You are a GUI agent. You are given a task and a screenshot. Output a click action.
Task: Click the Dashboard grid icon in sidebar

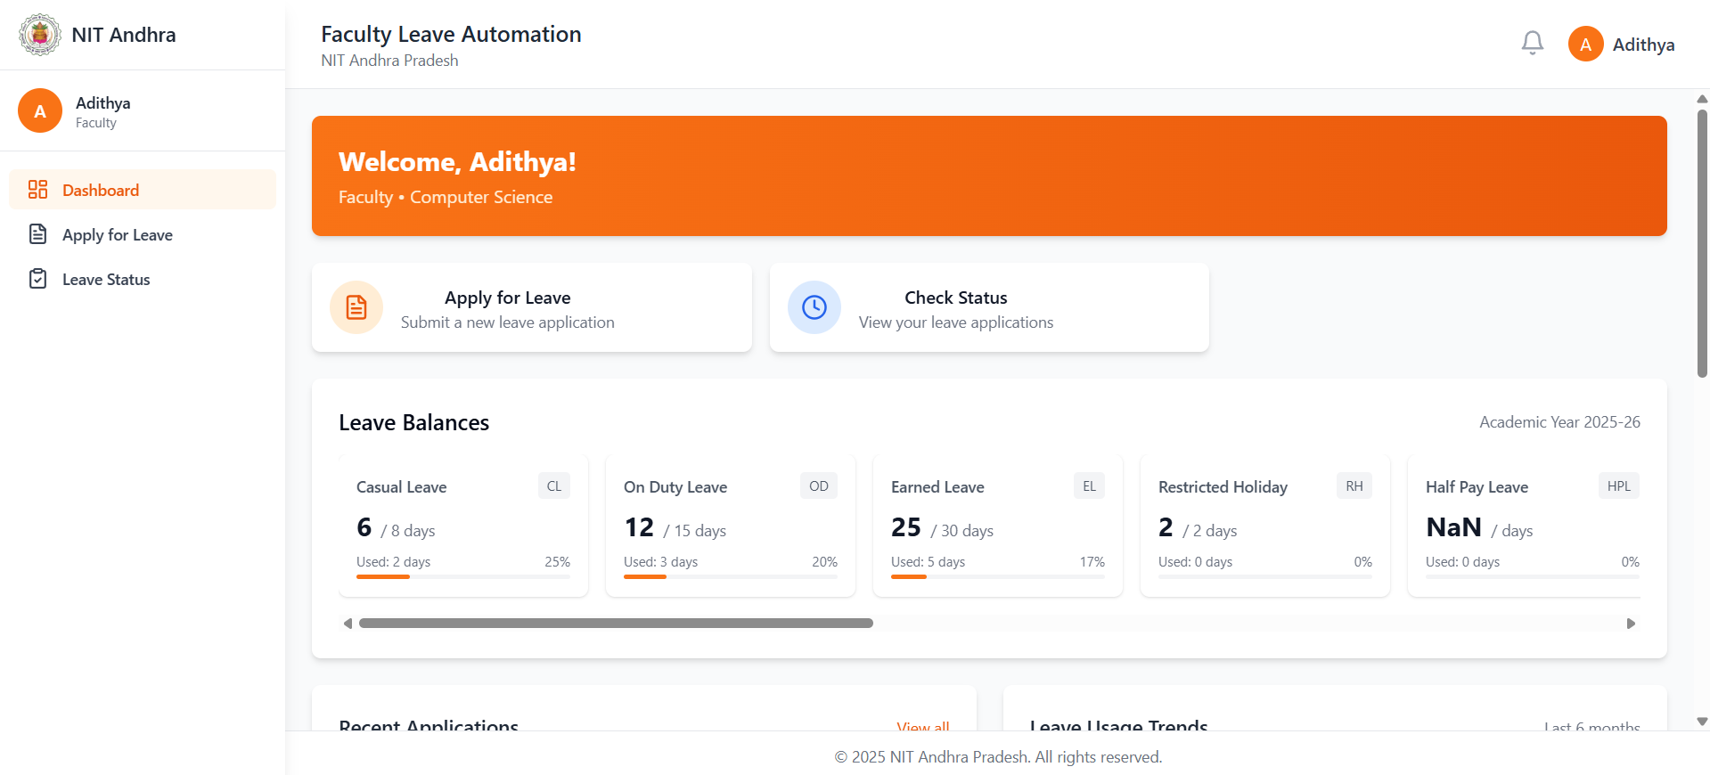pos(37,190)
